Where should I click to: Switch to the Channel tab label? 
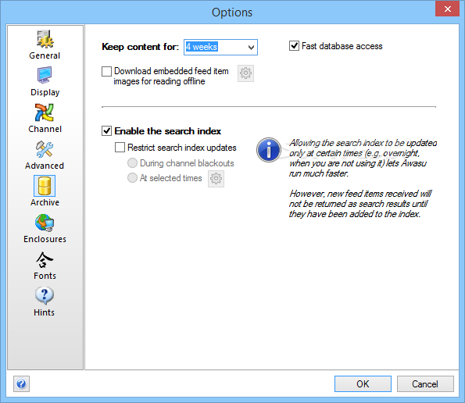click(45, 129)
